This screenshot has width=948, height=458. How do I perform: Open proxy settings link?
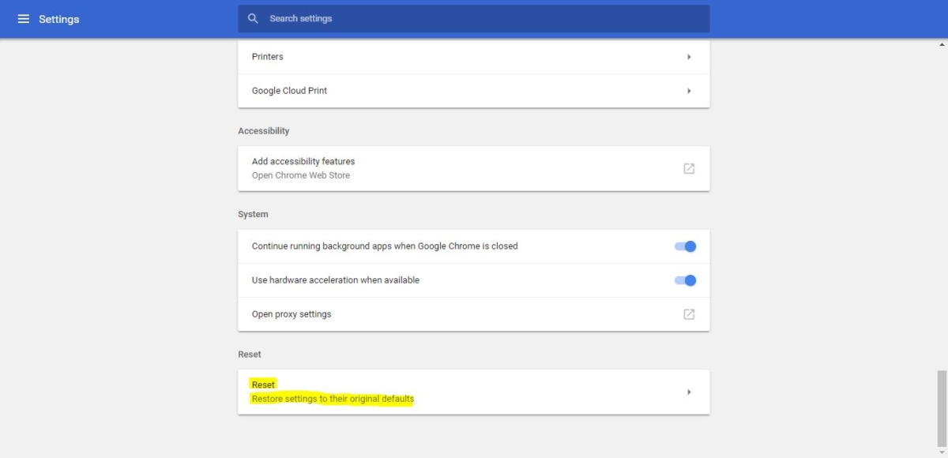[x=473, y=314]
